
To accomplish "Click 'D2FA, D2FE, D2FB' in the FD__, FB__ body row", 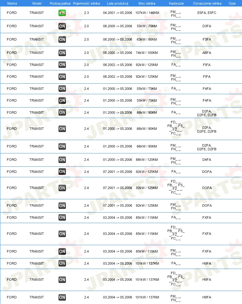I will (x=207, y=130).
